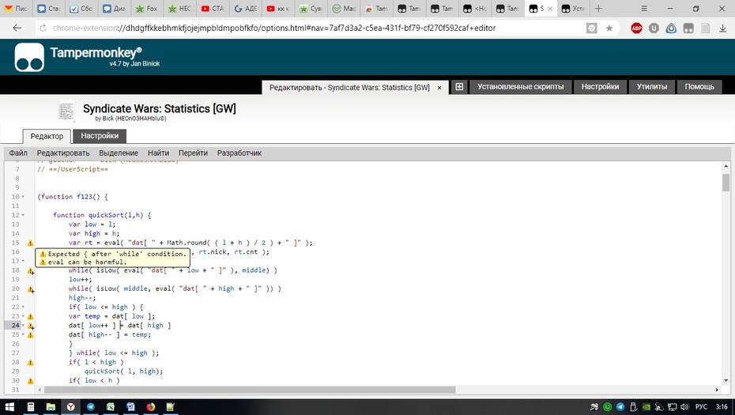Open the Установленные скрипты tab
This screenshot has height=415, width=735.
pyautogui.click(x=520, y=87)
